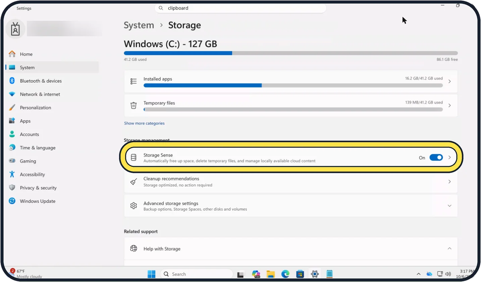The width and height of the screenshot is (481, 282).
Task: Expand Advanced storage settings
Action: [449, 206]
